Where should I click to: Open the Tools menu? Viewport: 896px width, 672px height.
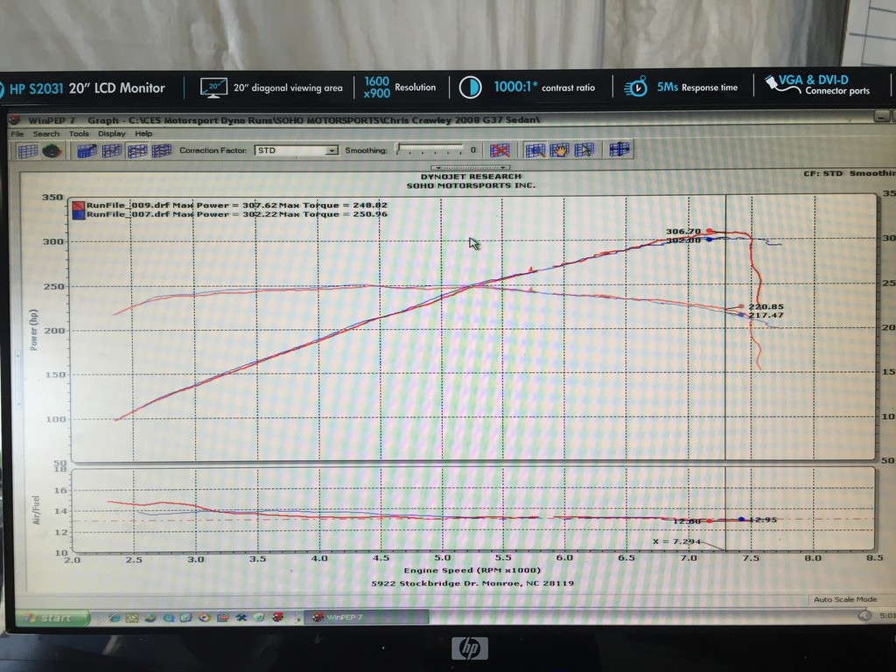tap(79, 134)
